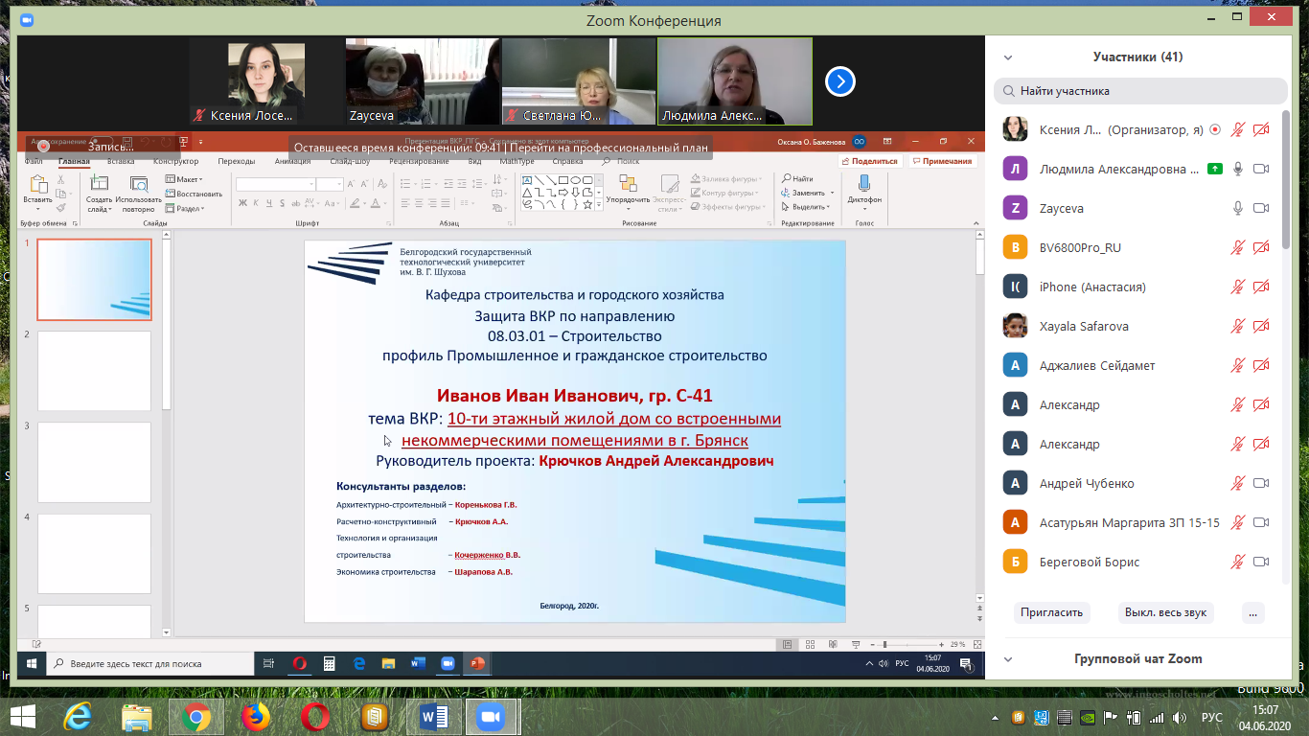
Task: Click the Opera icon in shared-screen taskbar
Action: [299, 663]
